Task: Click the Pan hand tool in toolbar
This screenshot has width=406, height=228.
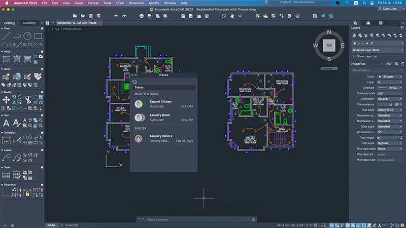Action: tap(232, 16)
